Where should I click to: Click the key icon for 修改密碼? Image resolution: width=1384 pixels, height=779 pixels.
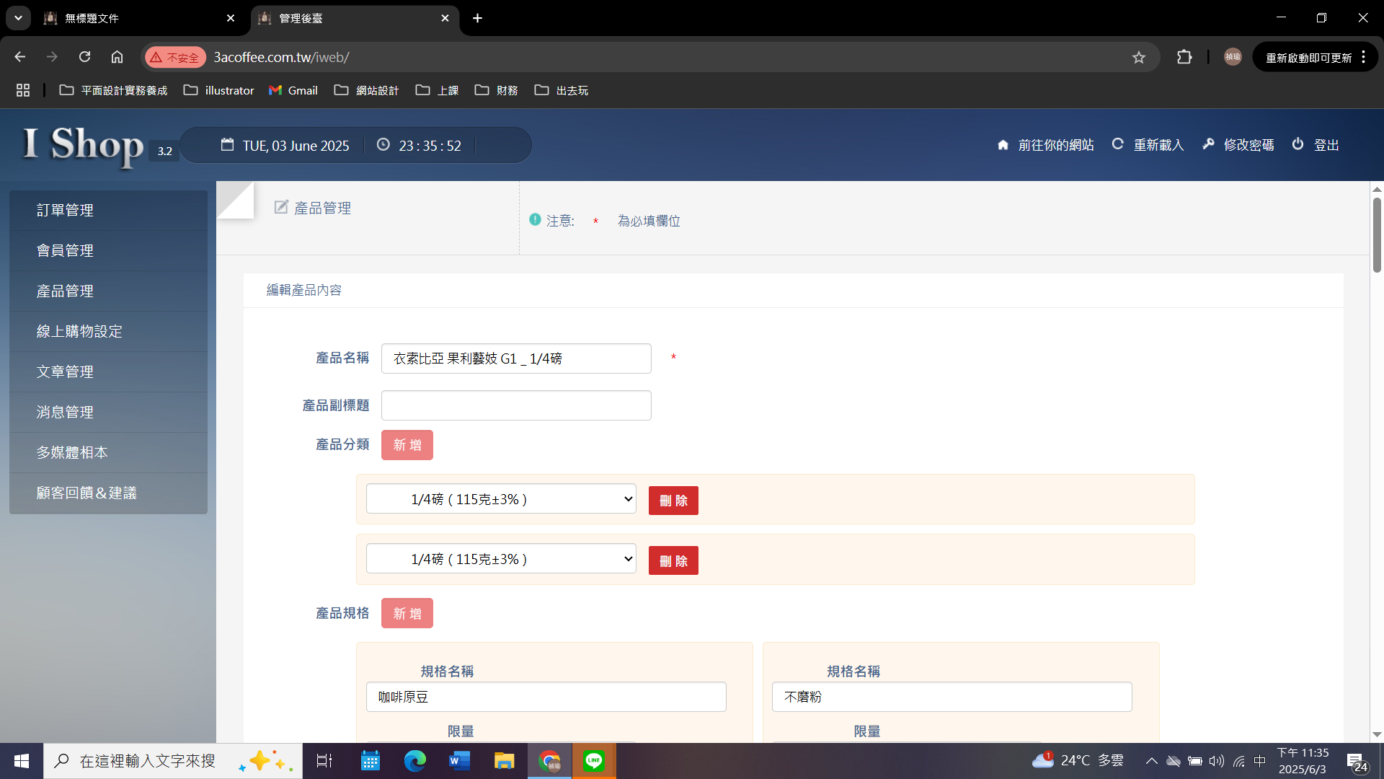pos(1208,144)
